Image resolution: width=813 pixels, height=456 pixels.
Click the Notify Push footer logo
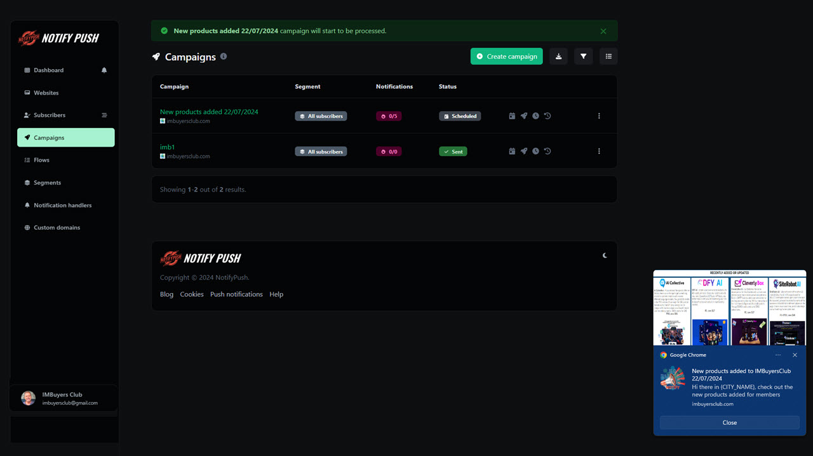pos(201,258)
